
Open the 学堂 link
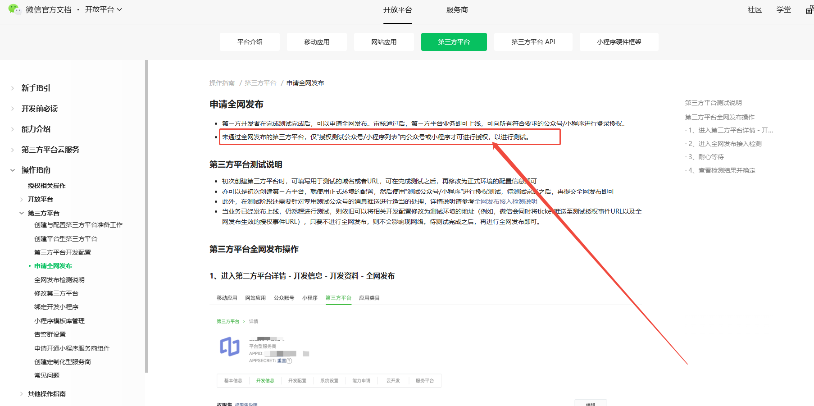(x=784, y=9)
